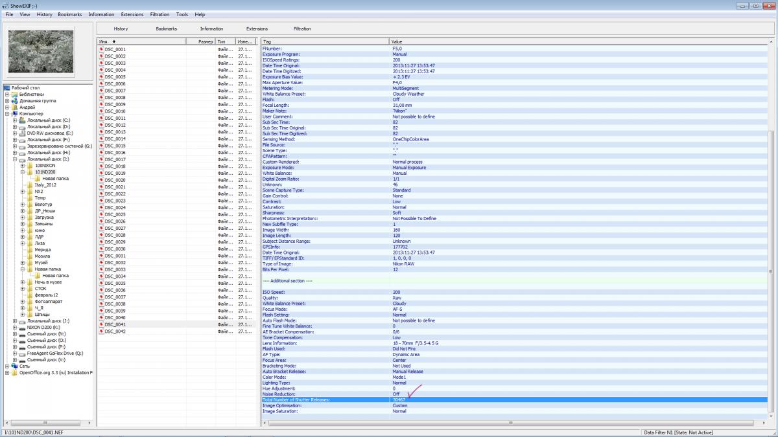Click the Съемный диск (N:) drive icon
This screenshot has width=778, height=437.
tap(22, 333)
